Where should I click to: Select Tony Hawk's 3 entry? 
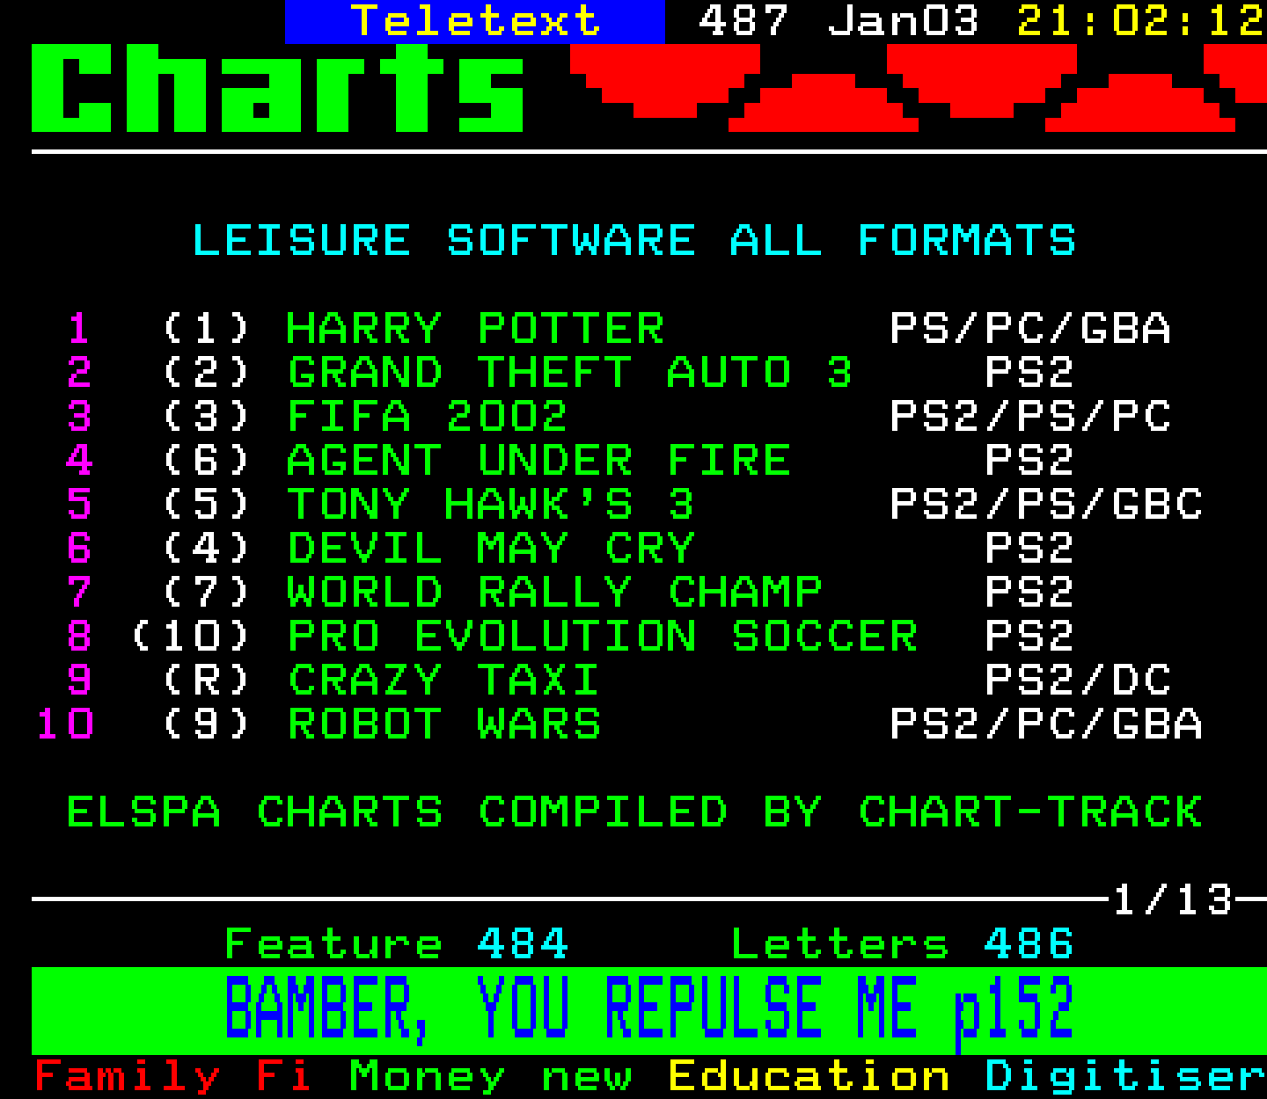[491, 505]
